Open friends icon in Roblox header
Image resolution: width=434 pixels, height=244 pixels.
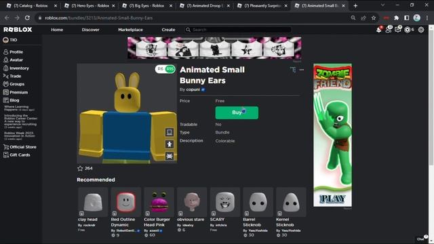[x=389, y=30]
